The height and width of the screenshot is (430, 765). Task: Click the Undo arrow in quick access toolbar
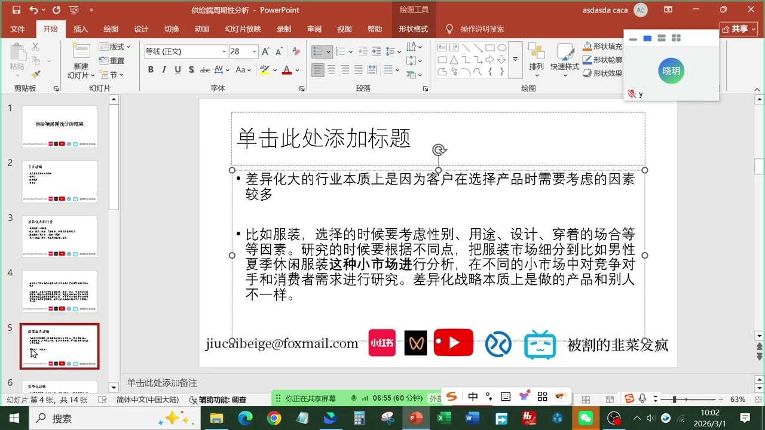(33, 10)
